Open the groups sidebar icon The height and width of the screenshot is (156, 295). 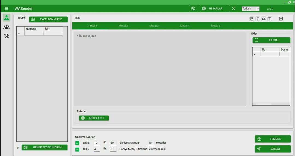7,27
